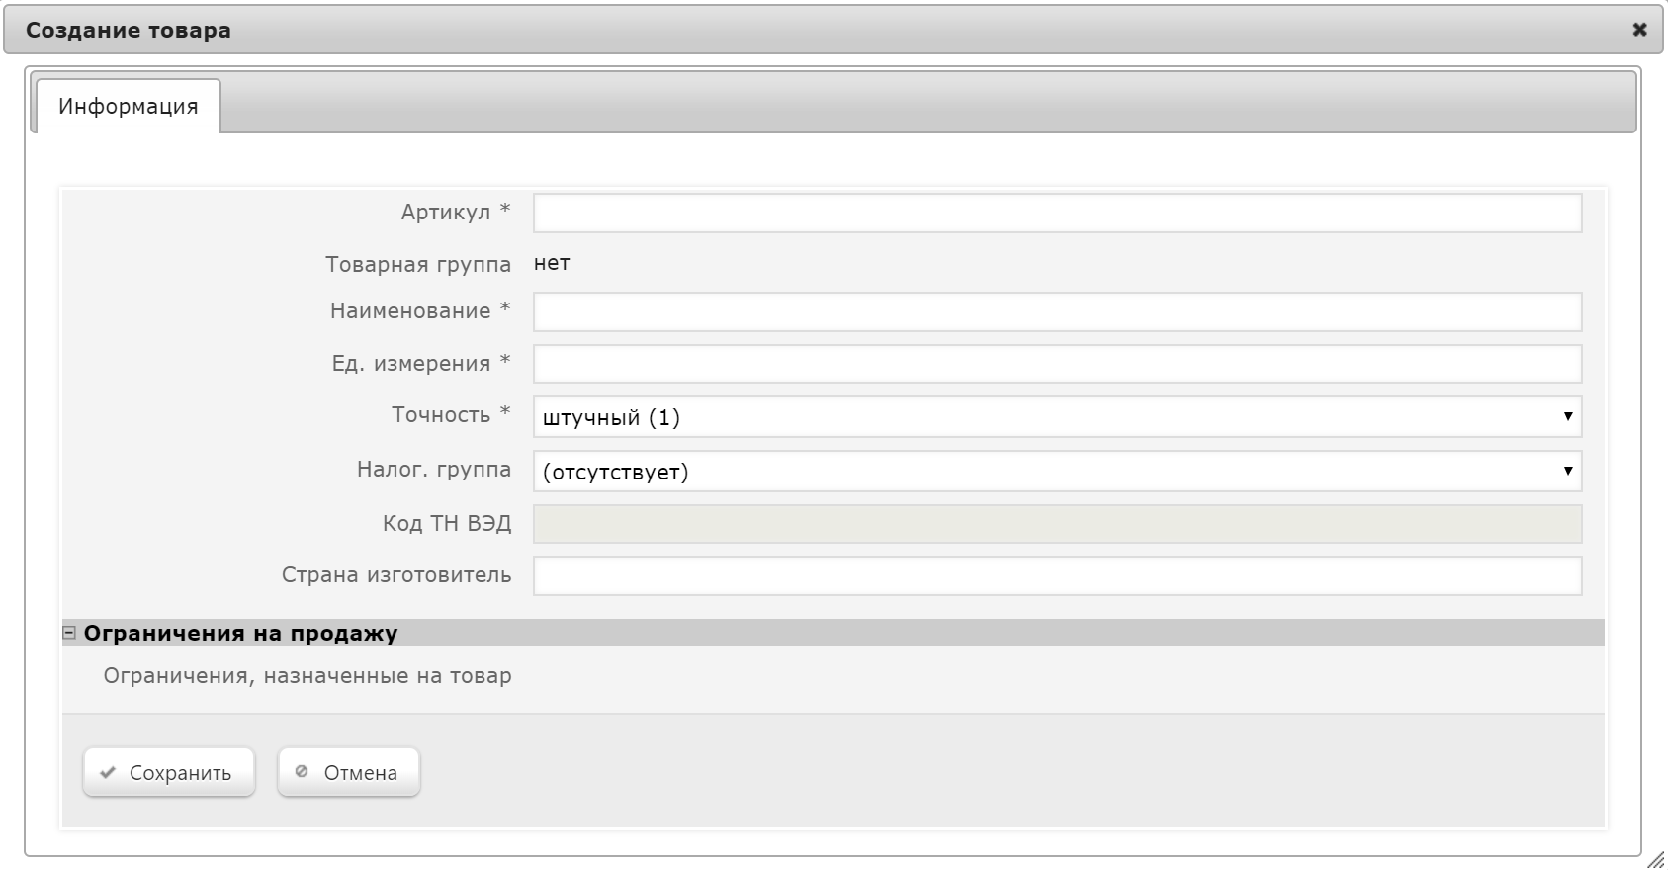Click the dialog resize grip corner
1668x870 pixels.
[1656, 859]
